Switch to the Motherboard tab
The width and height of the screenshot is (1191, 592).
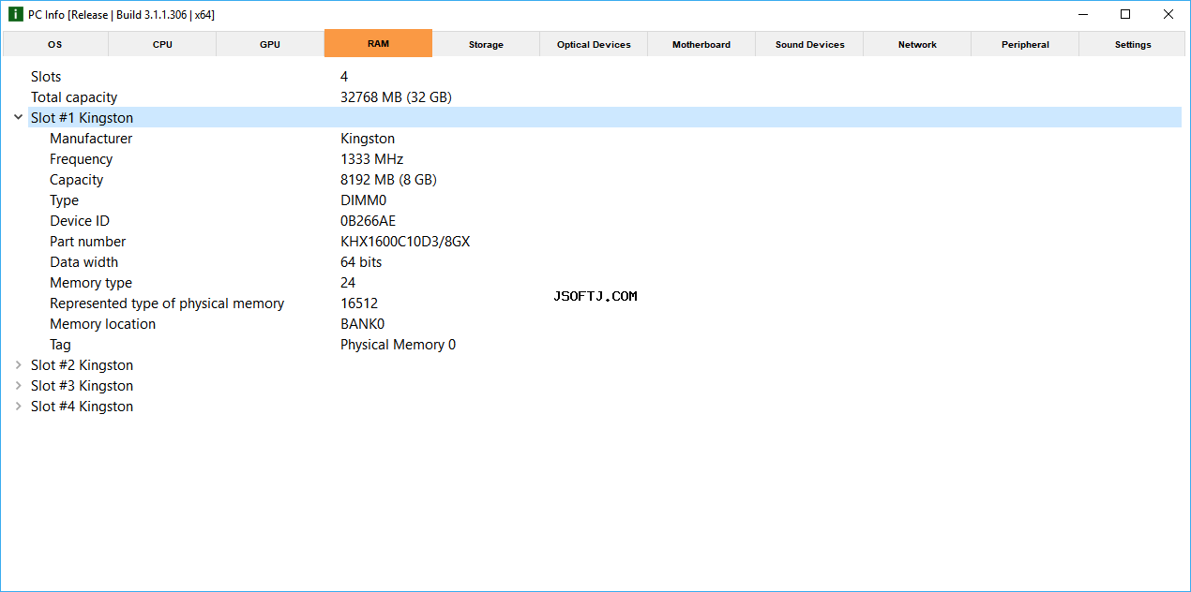point(701,44)
